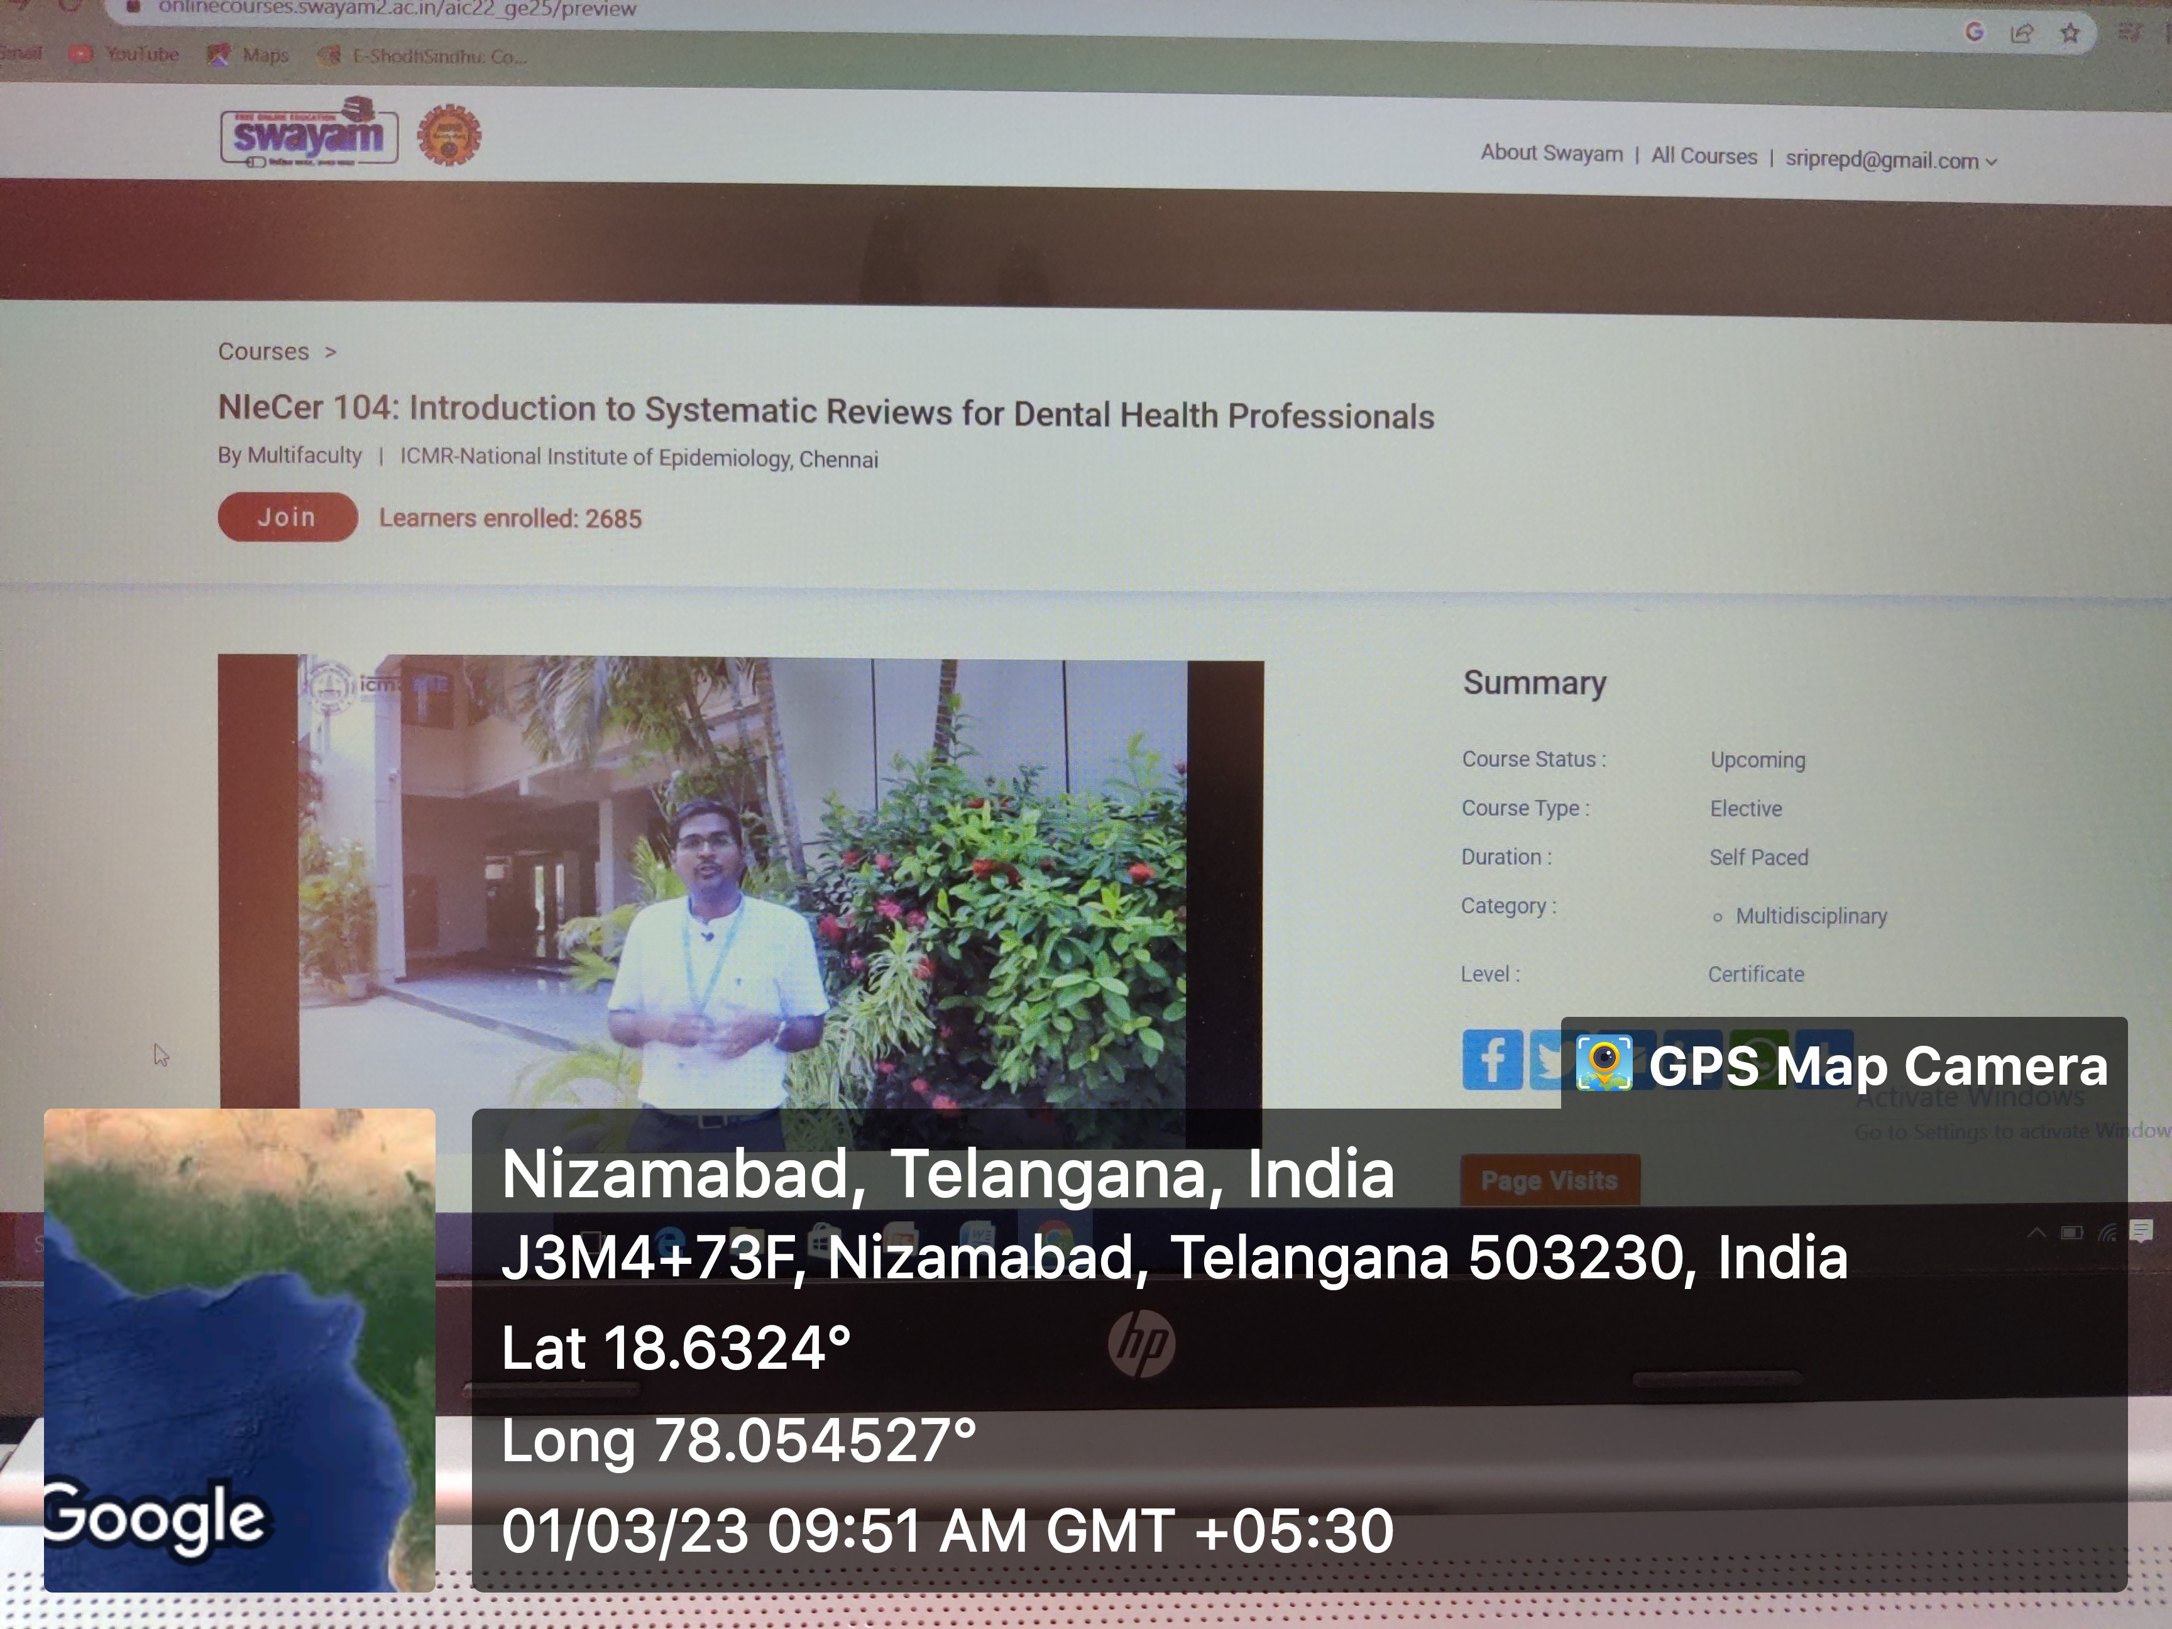Click the AICTE emblem beside Swayam logo

click(x=450, y=136)
